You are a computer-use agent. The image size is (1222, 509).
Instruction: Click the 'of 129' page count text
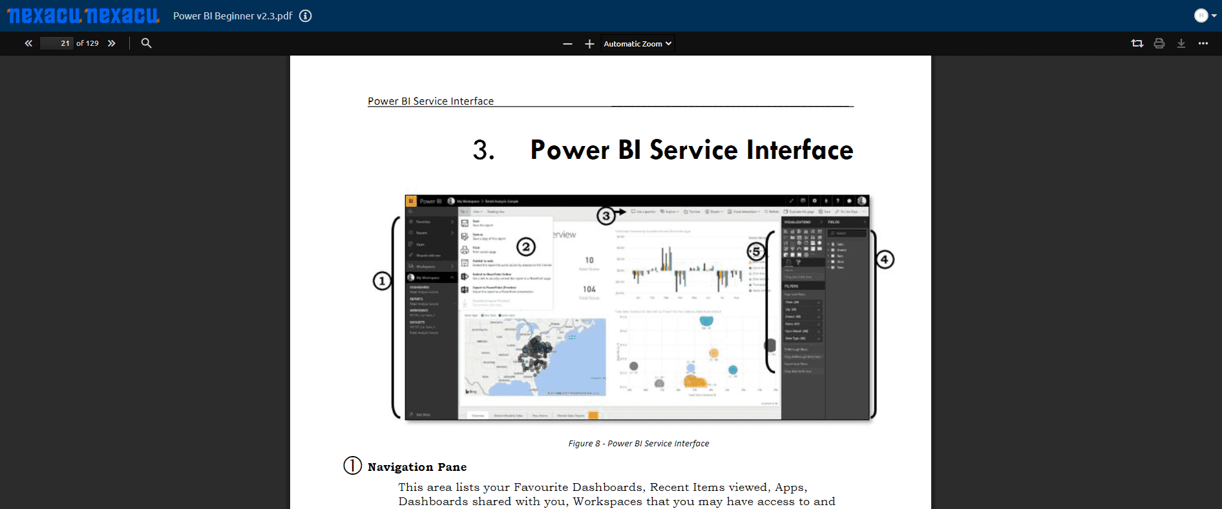click(x=87, y=43)
